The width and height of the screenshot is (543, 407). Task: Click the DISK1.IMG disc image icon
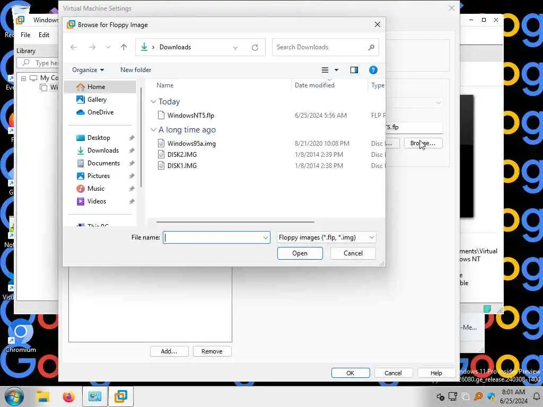pyautogui.click(x=161, y=166)
